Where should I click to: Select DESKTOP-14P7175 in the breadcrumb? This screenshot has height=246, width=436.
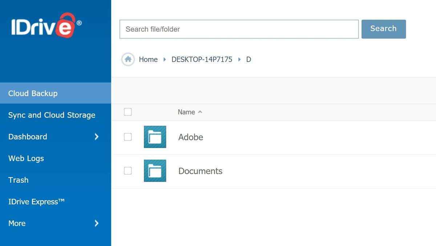[202, 59]
